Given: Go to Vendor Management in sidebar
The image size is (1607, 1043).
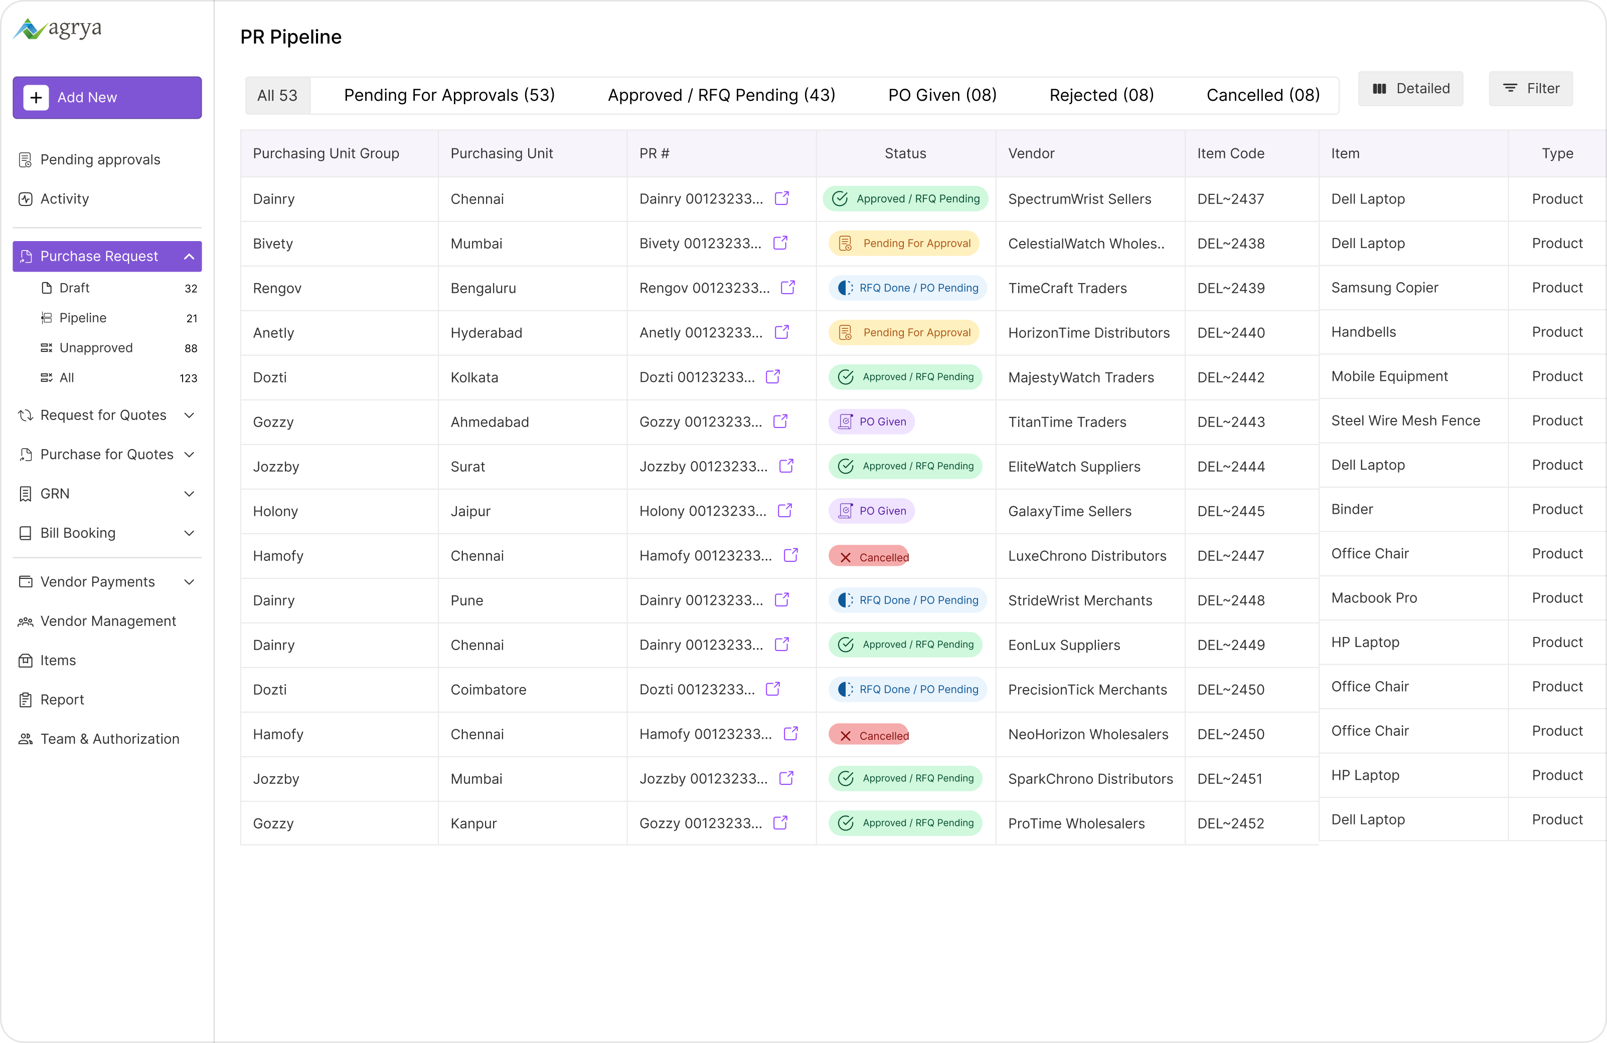Looking at the screenshot, I should 108,620.
